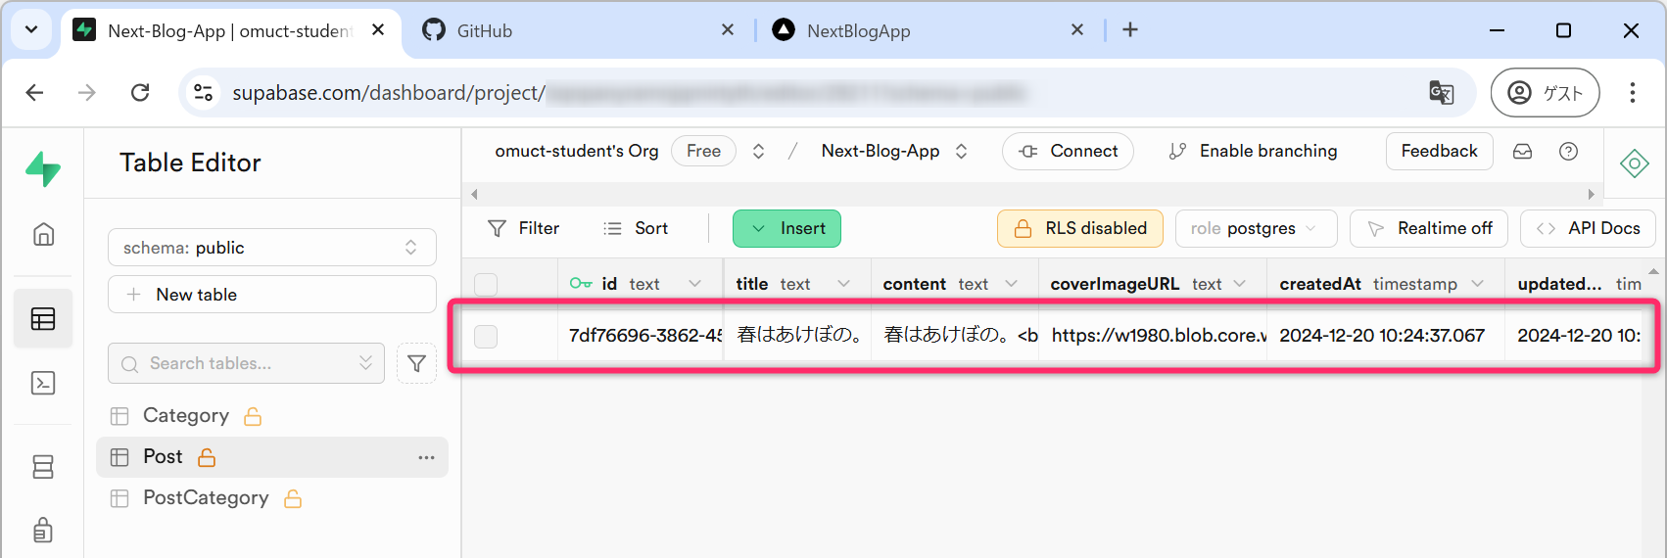The height and width of the screenshot is (558, 1667).
Task: Open the green Insert dropdown
Action: coord(786,228)
